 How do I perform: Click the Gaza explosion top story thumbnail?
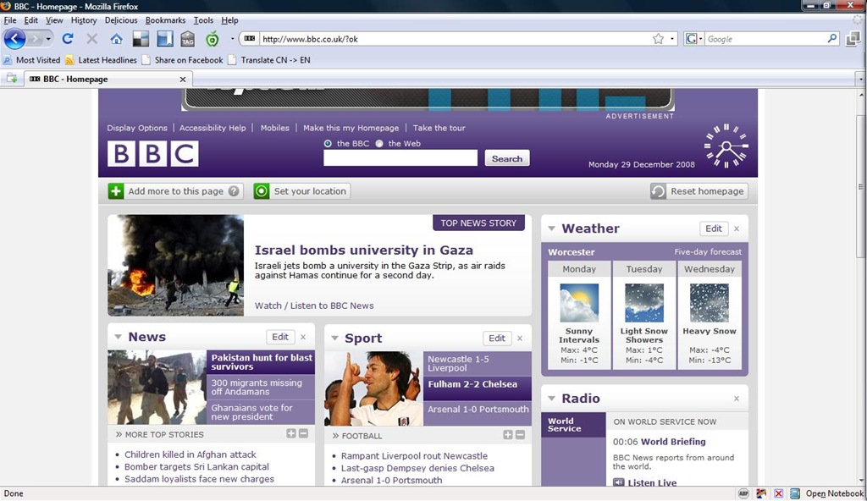[176, 266]
